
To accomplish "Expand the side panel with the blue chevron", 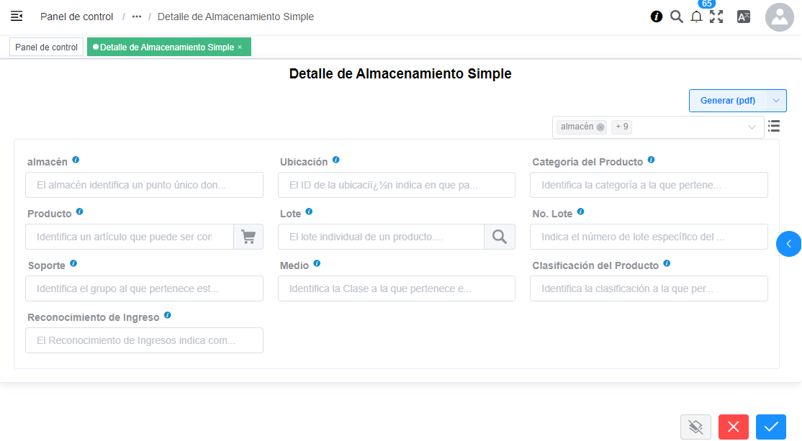I will pyautogui.click(x=790, y=244).
